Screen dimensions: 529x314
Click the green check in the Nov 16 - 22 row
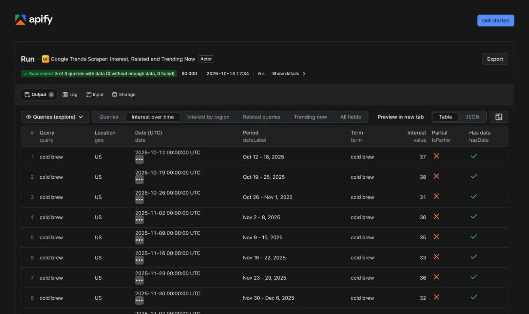474,257
